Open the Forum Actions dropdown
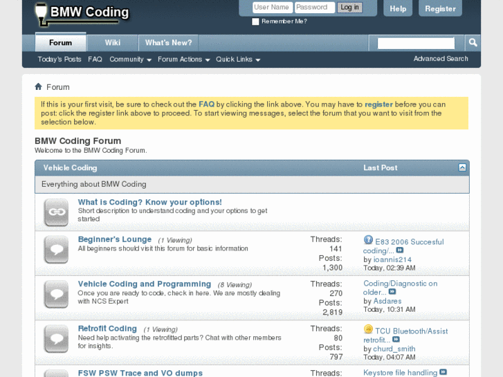Screen dimensions: 503x377 point(184,59)
